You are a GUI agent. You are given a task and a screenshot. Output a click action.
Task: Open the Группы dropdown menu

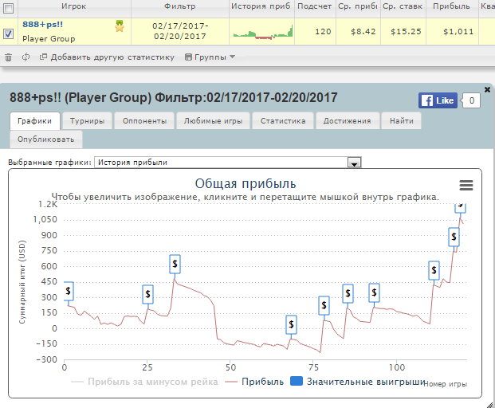tap(210, 57)
